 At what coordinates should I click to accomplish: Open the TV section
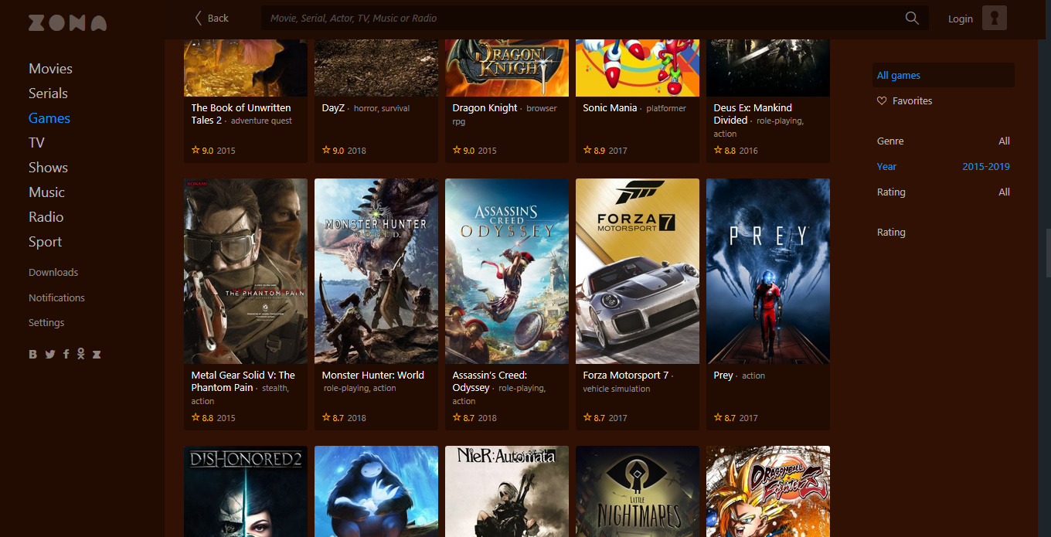[x=36, y=143]
